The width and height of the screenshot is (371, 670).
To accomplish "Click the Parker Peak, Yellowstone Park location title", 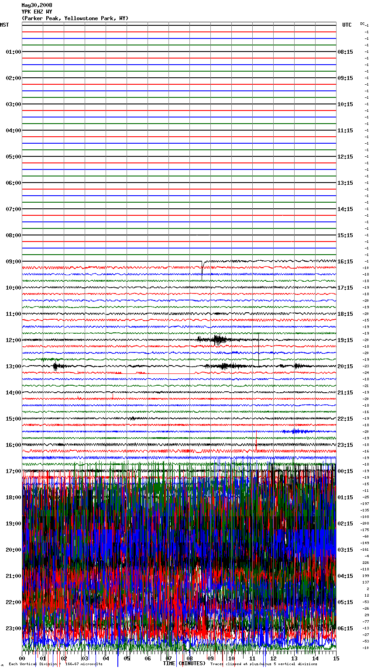I will coord(75,18).
